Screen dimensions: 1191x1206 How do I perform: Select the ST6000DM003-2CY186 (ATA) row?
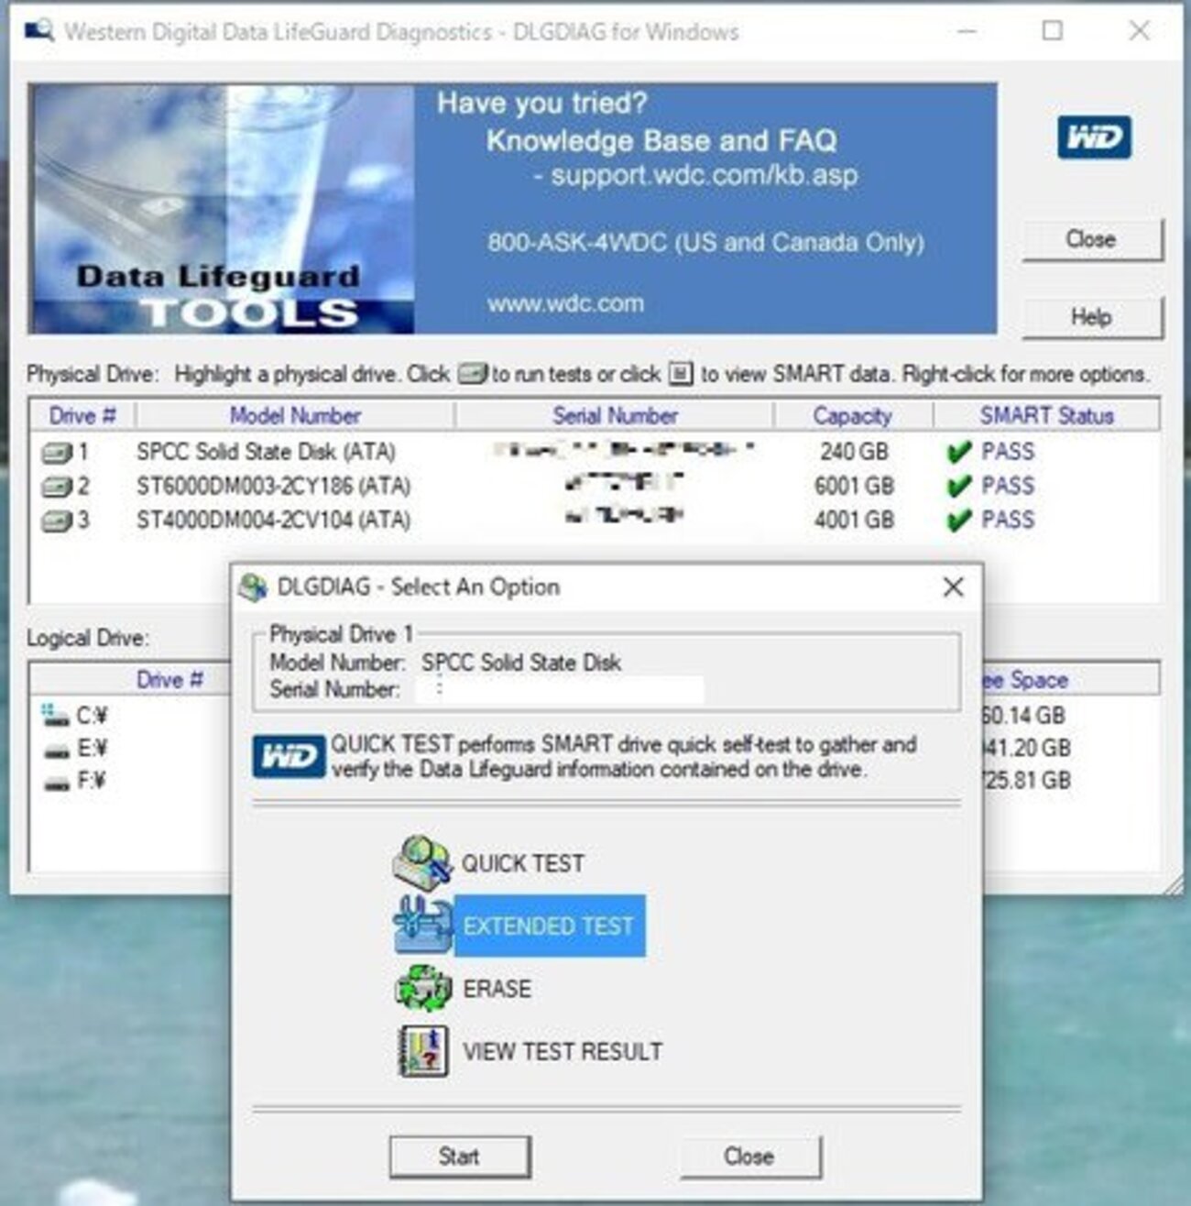pyautogui.click(x=594, y=486)
